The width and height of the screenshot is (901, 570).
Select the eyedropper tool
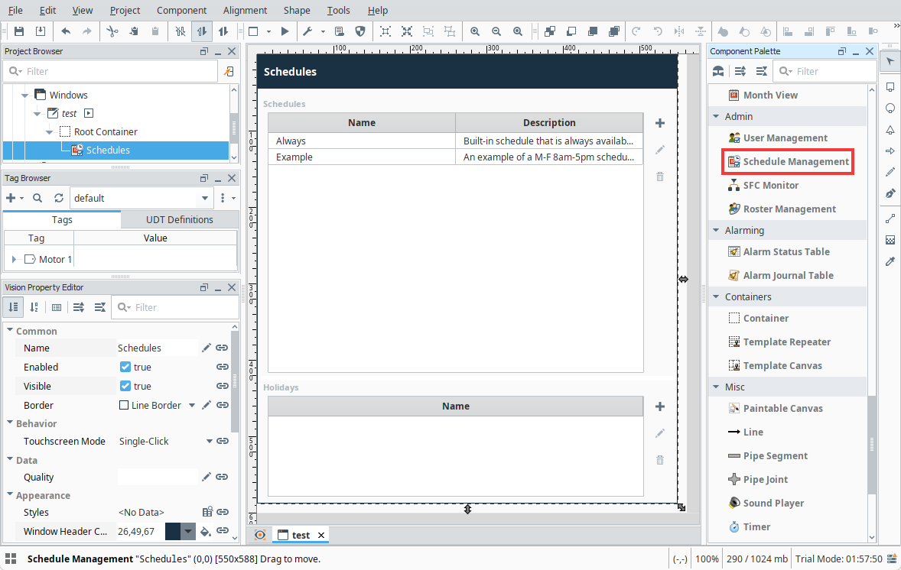pos(890,262)
